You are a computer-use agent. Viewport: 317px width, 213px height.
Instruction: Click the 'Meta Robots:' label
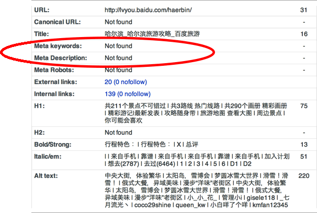(54, 70)
